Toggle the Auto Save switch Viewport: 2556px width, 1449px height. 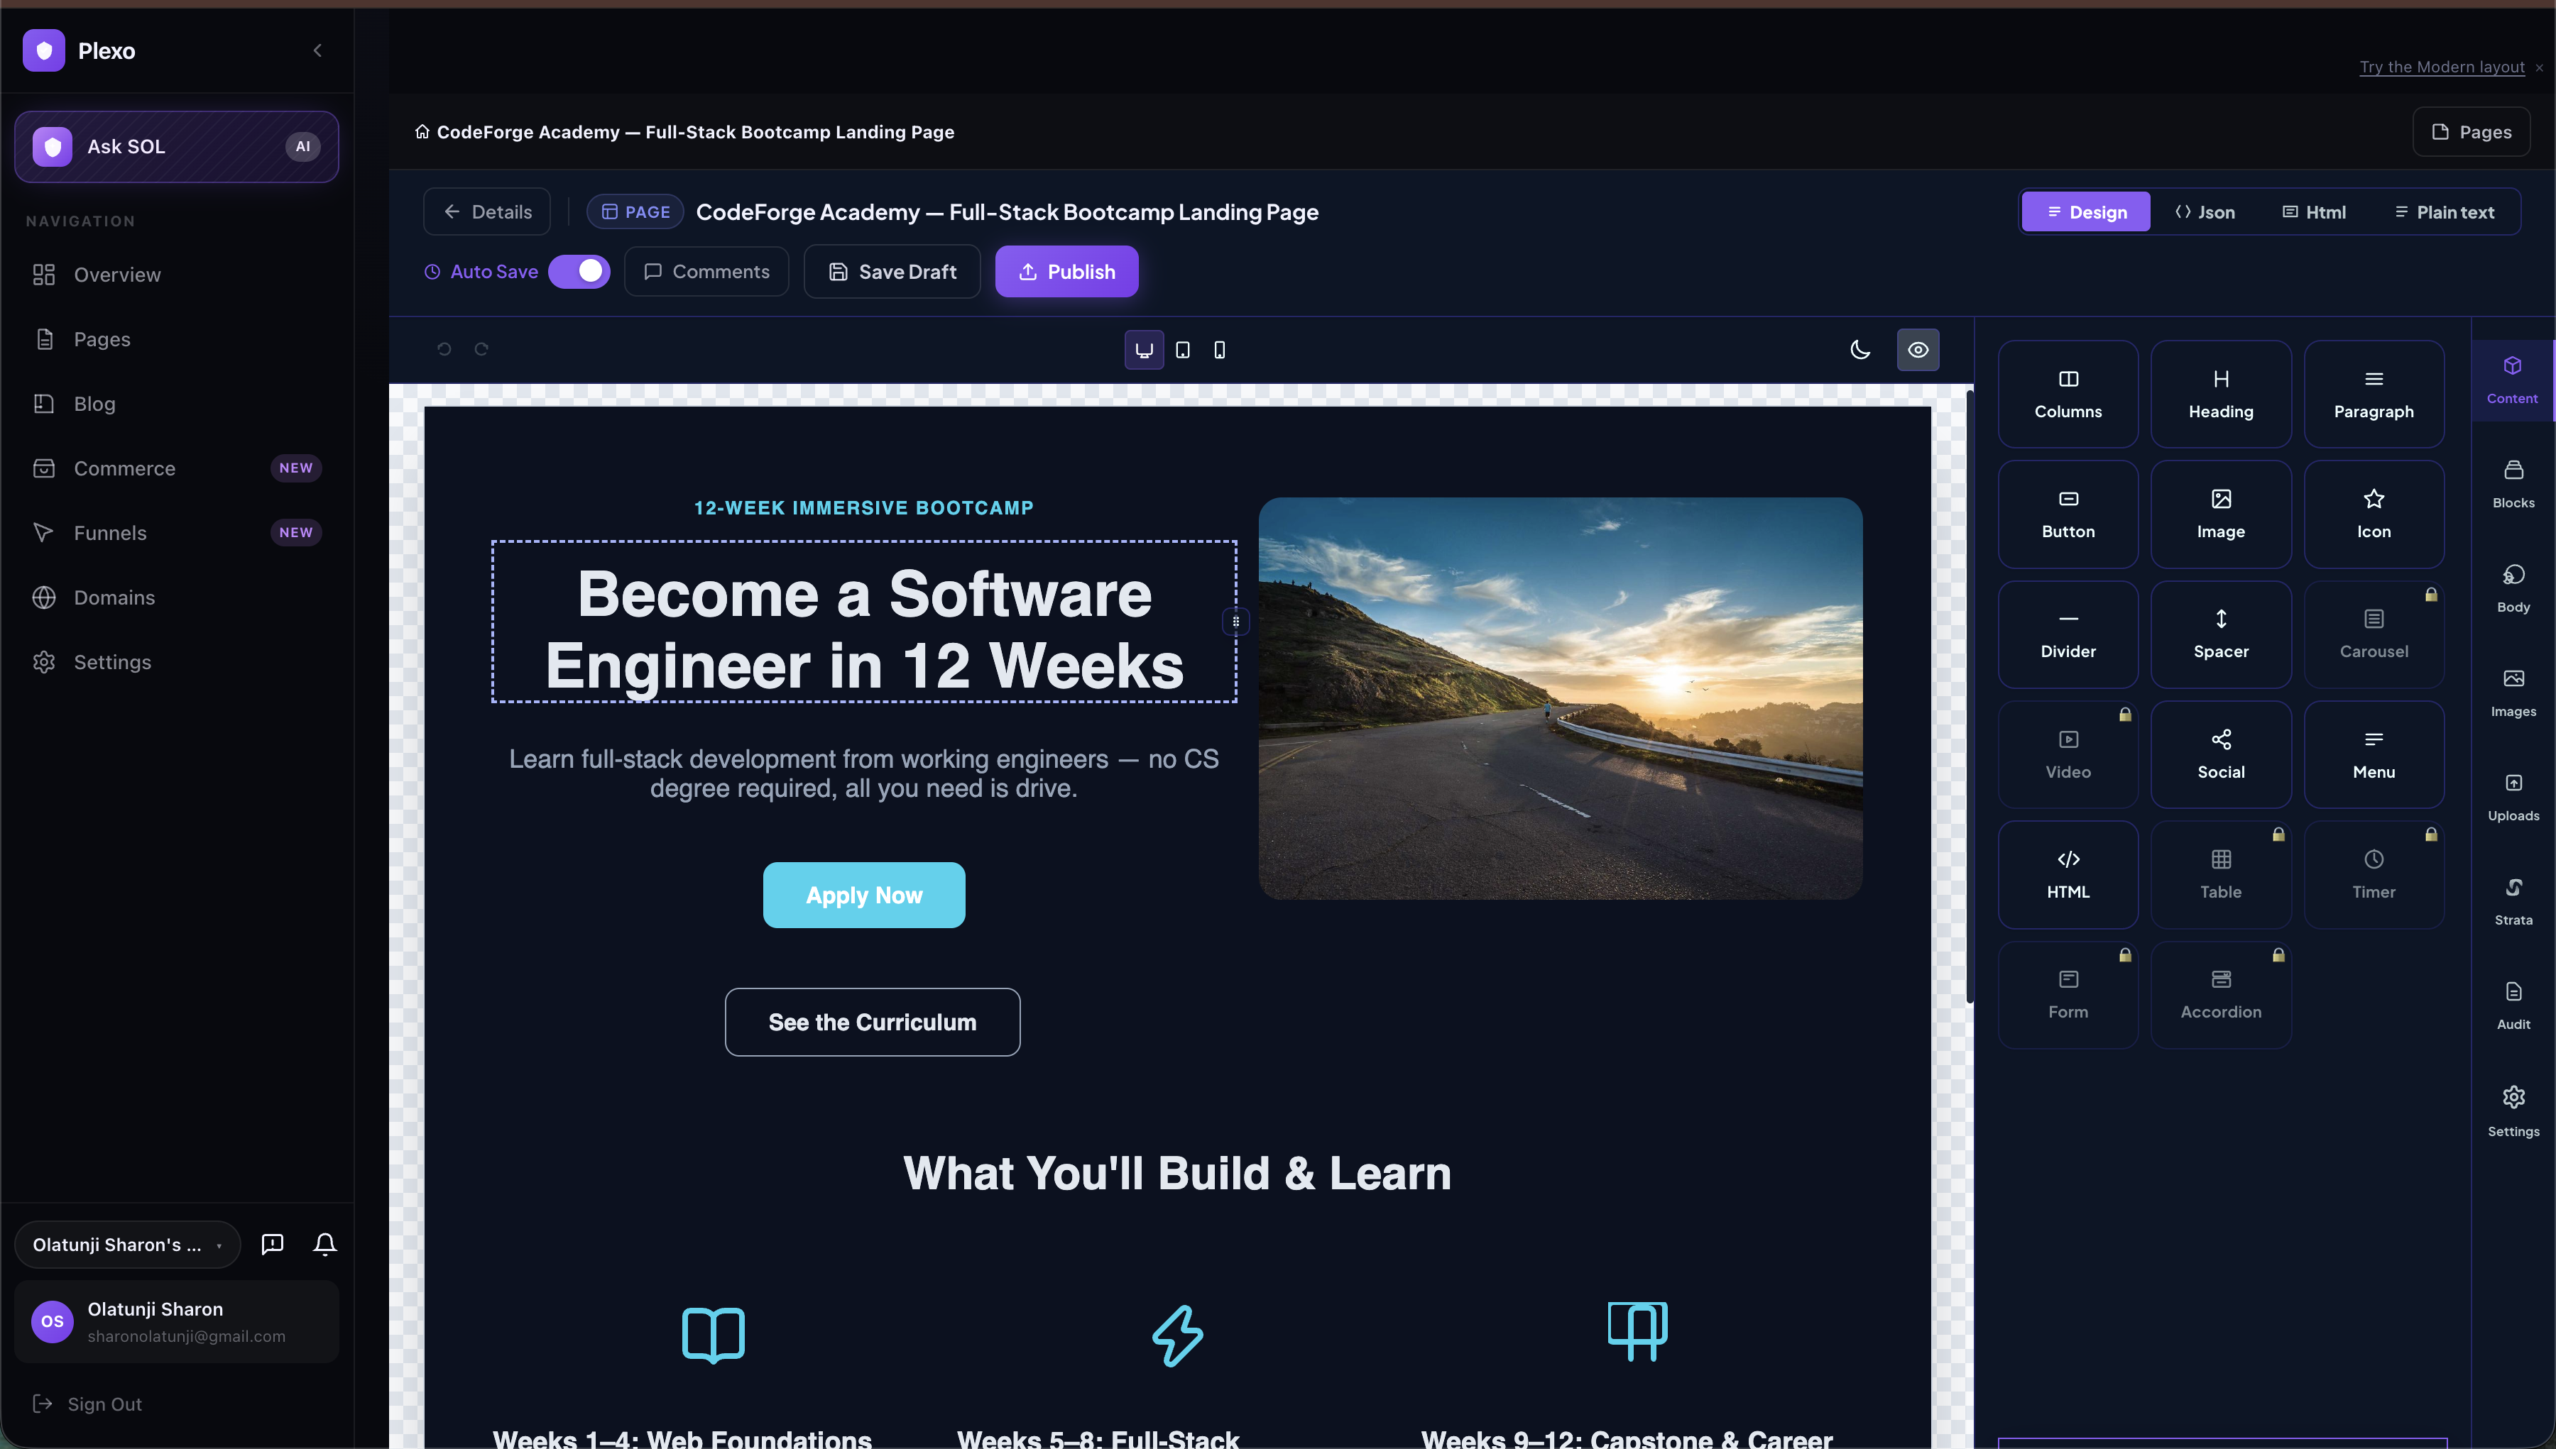pos(579,272)
